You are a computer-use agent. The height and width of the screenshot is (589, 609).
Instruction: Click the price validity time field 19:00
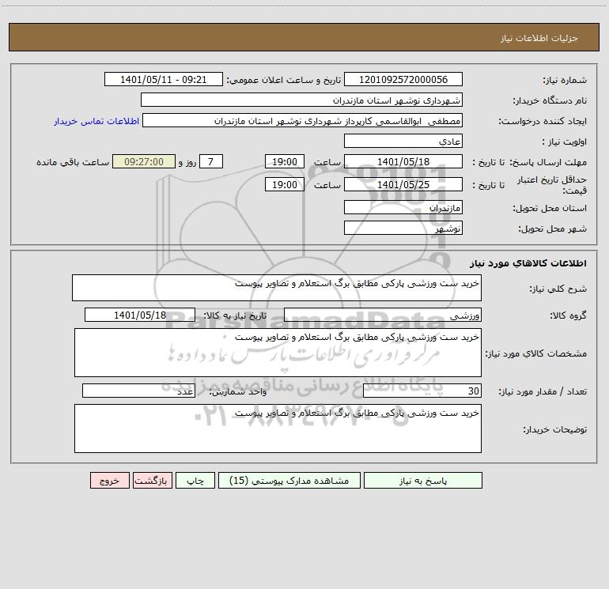[284, 184]
